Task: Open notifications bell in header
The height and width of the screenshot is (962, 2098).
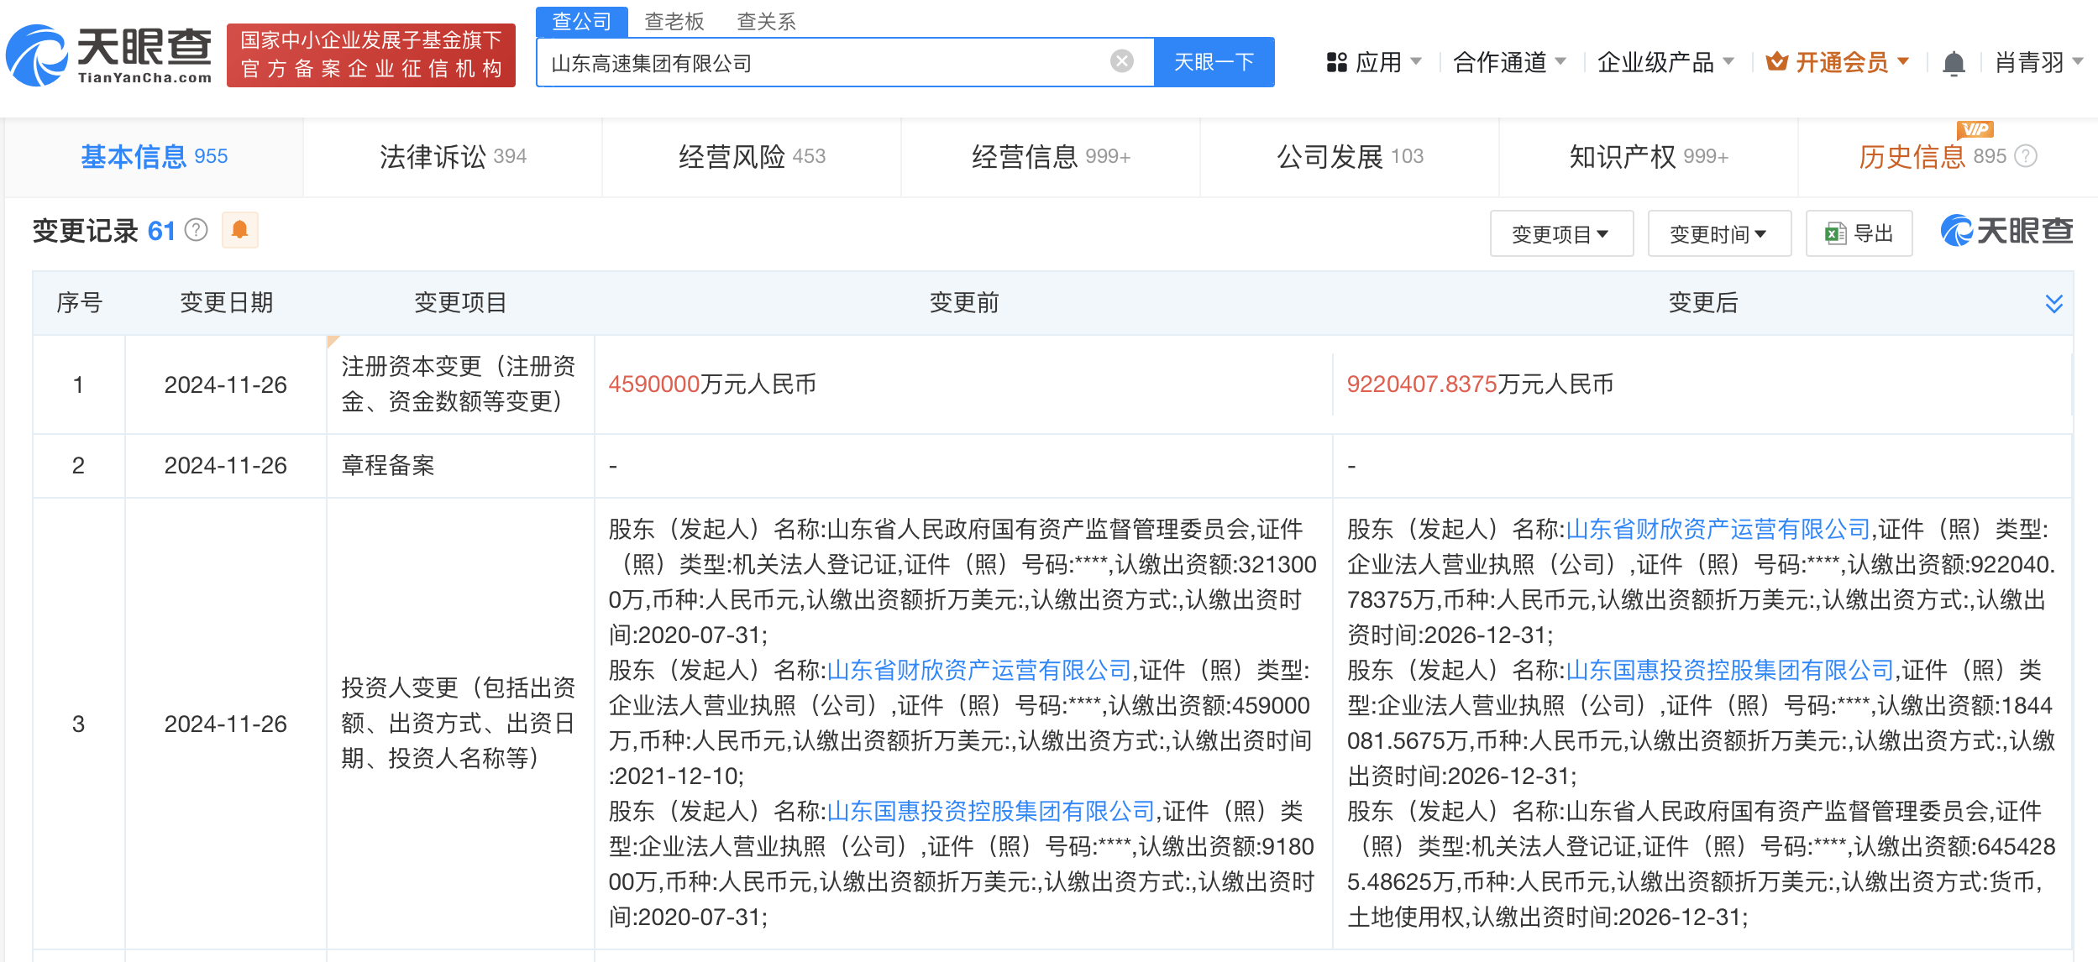Action: (1954, 63)
